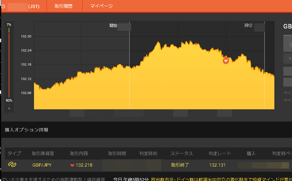This screenshot has height=181, width=292.
Task: Click the 132.24 price axis label
Action: (x=26, y=51)
